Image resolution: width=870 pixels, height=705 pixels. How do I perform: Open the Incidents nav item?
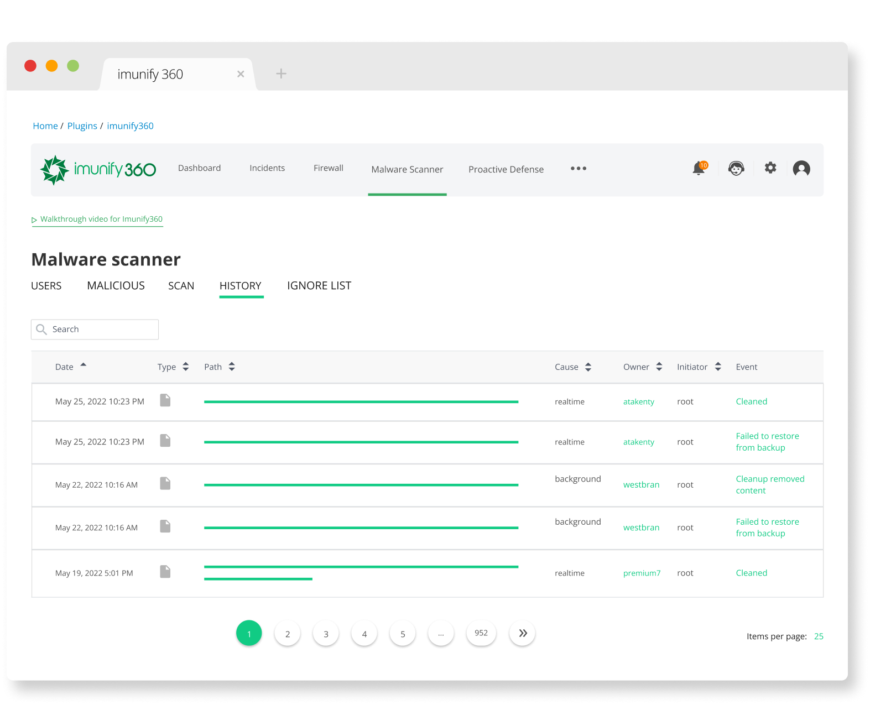267,168
